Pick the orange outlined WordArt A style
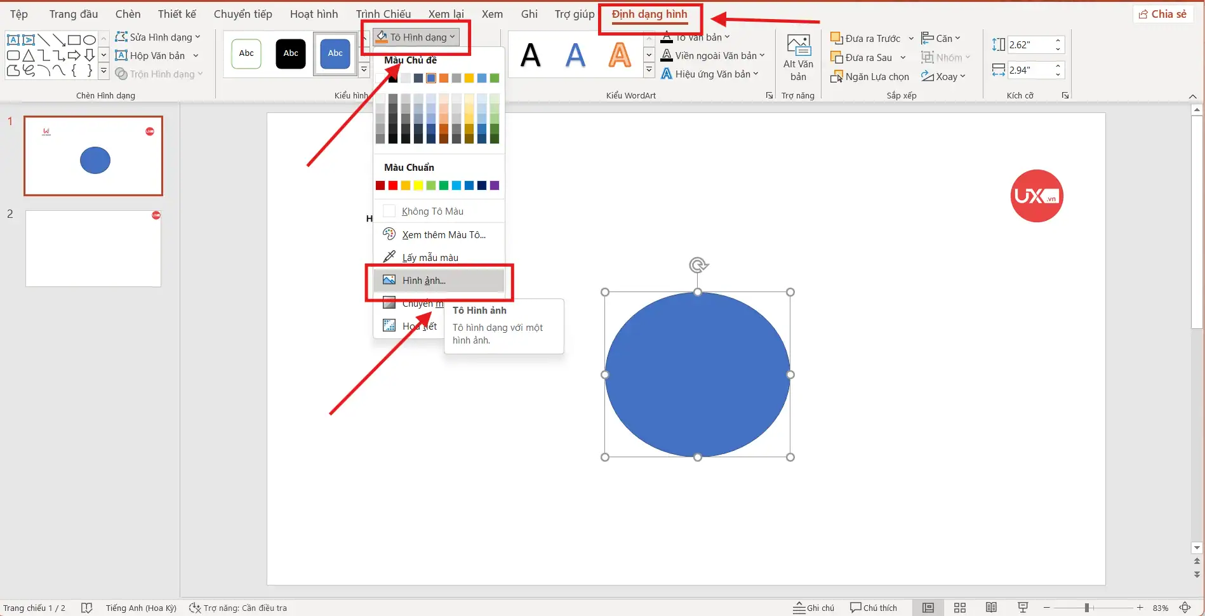This screenshot has width=1205, height=616. [x=620, y=55]
